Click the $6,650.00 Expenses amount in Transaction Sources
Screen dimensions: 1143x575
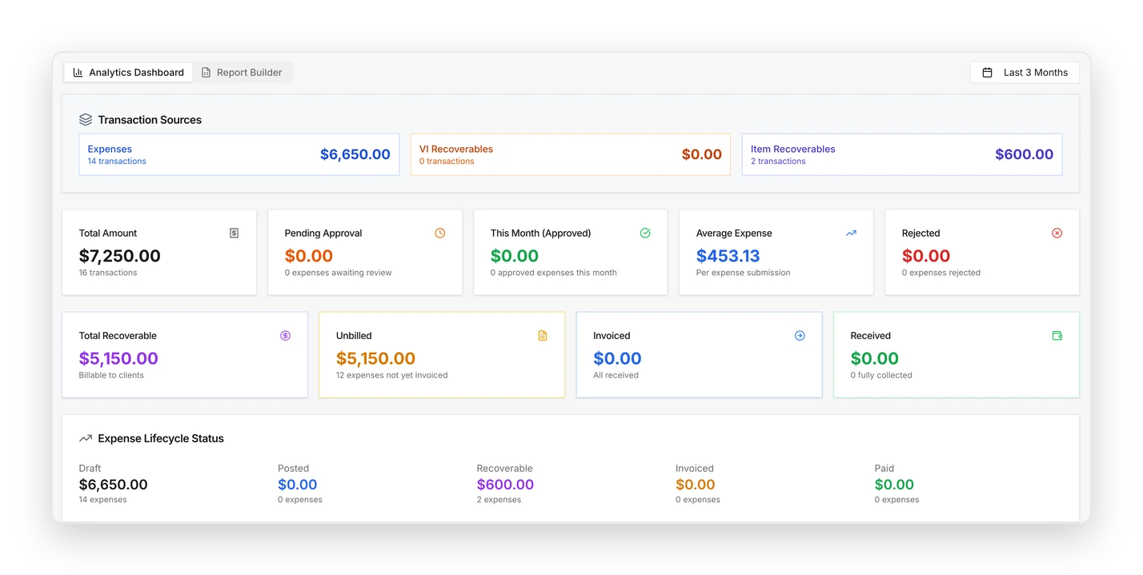[x=355, y=154]
